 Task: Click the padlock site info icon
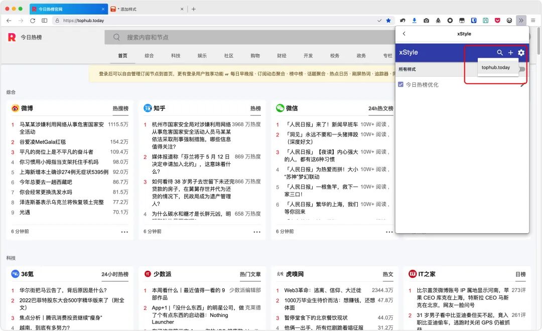[57, 21]
